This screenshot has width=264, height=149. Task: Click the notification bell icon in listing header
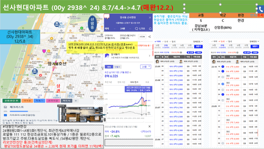(150, 29)
